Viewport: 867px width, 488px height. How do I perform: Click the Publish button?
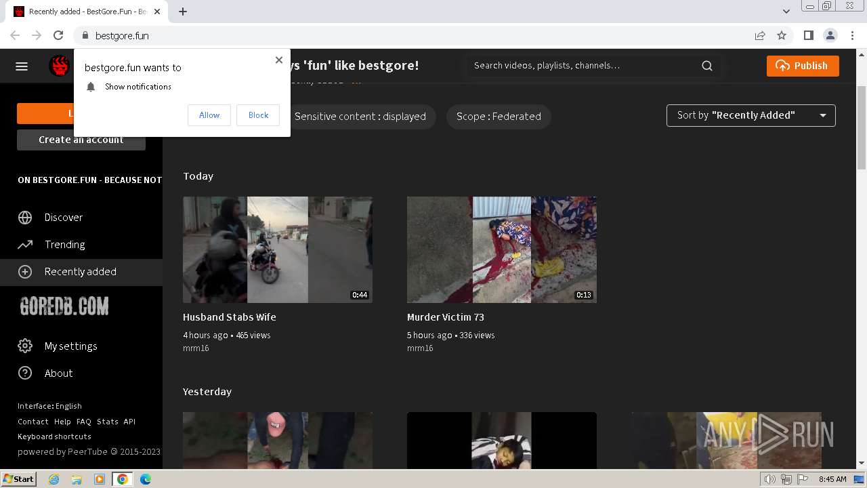pyautogui.click(x=803, y=66)
